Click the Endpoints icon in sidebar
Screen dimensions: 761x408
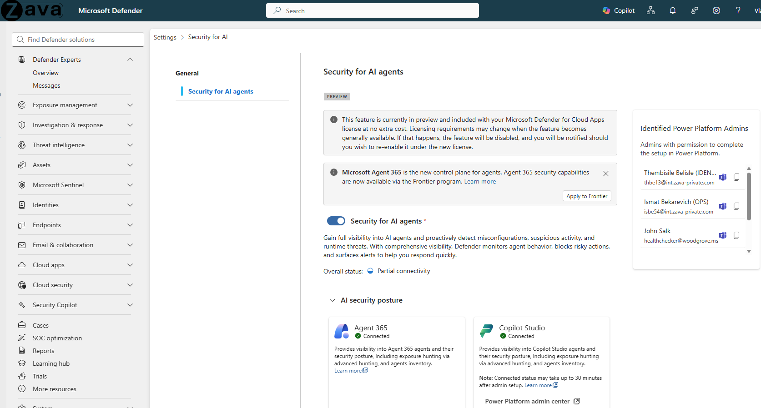click(x=22, y=225)
